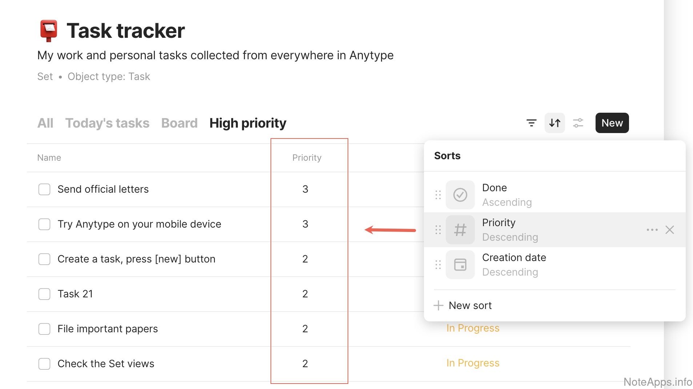The height and width of the screenshot is (389, 693).
Task: Open the filter icon in view toolbar
Action: [x=531, y=123]
